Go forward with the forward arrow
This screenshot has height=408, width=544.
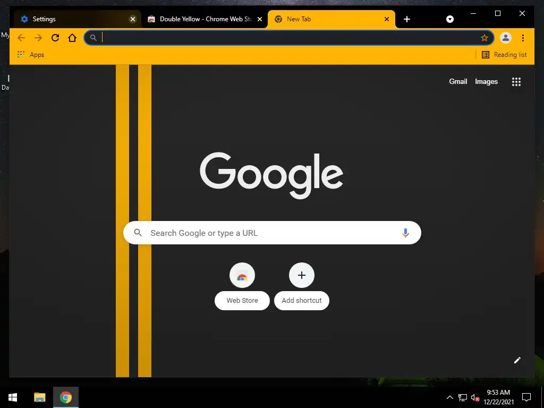tap(38, 38)
